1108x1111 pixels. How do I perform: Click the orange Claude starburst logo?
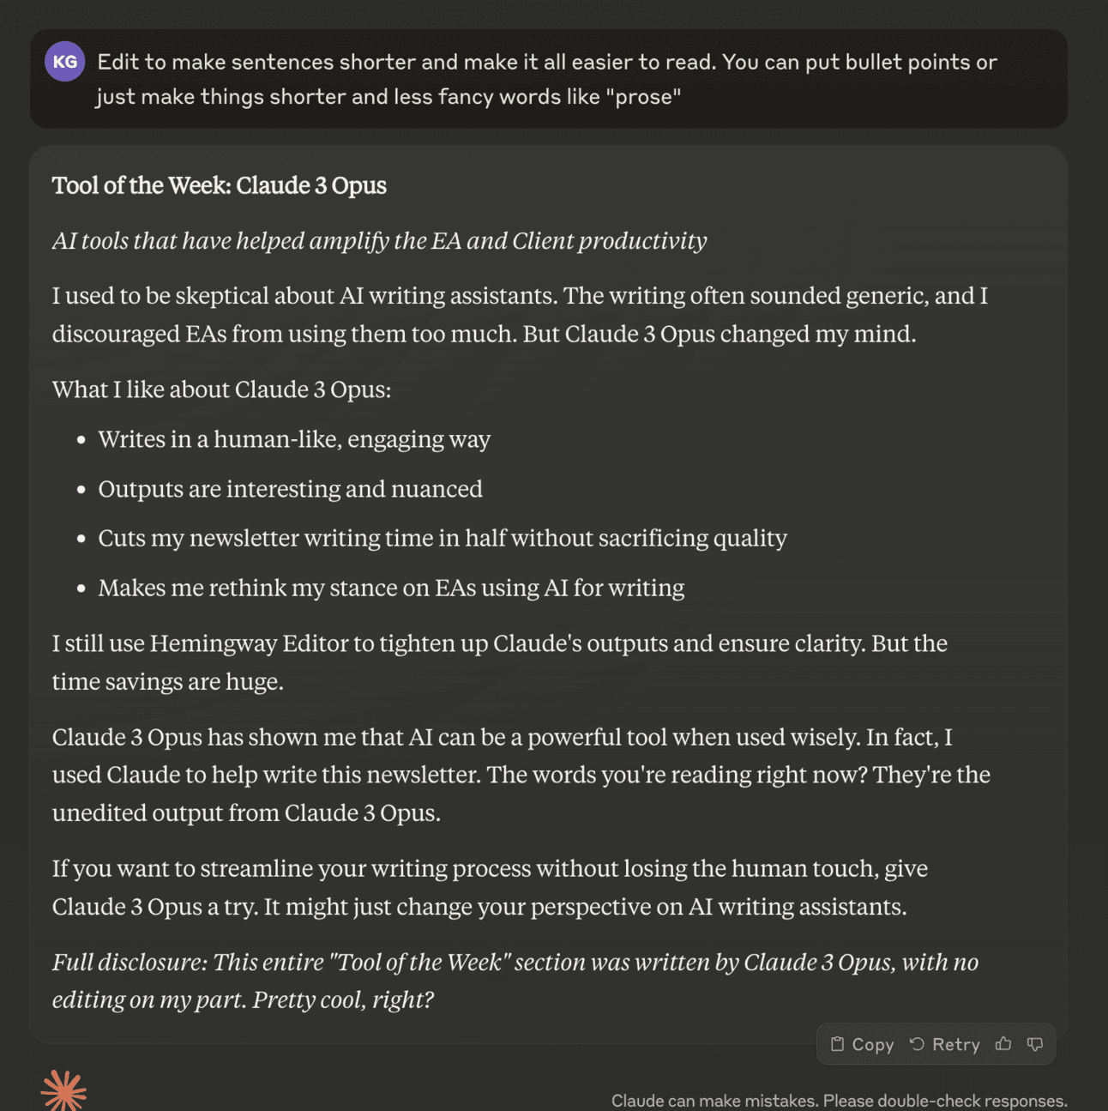pos(63,1090)
